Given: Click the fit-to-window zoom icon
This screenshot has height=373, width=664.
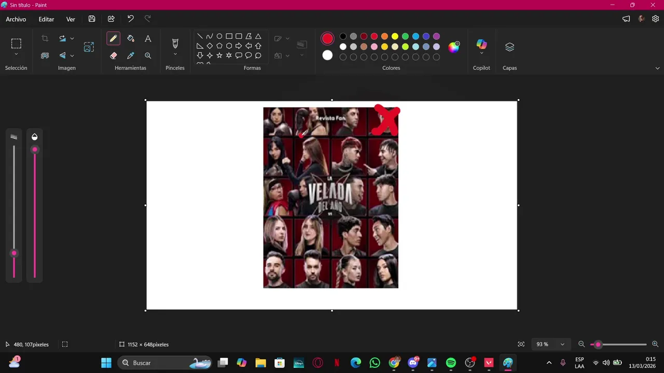Looking at the screenshot, I should point(521,345).
